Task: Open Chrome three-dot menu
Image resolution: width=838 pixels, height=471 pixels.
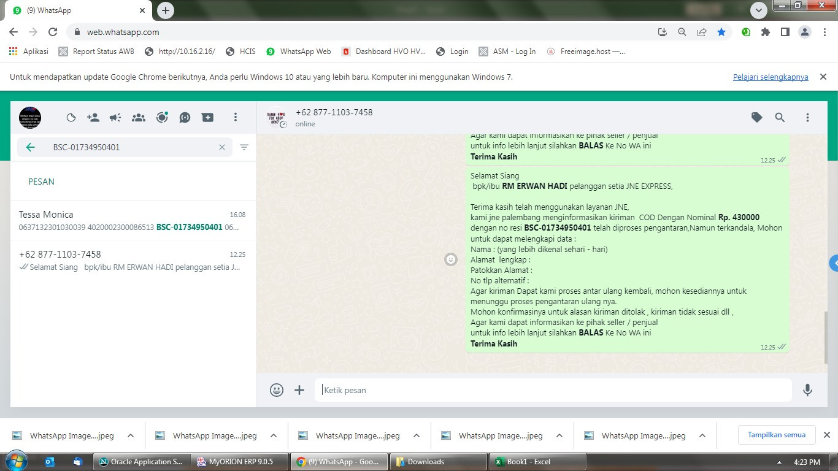Action: tap(825, 32)
